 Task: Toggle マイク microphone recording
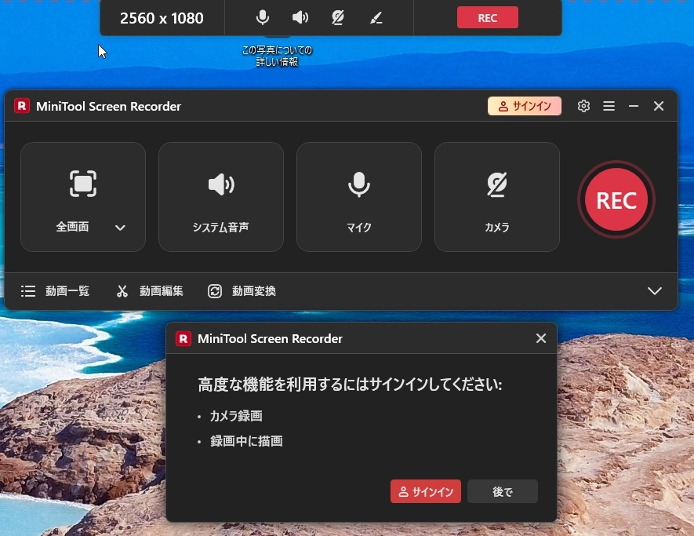point(359,197)
